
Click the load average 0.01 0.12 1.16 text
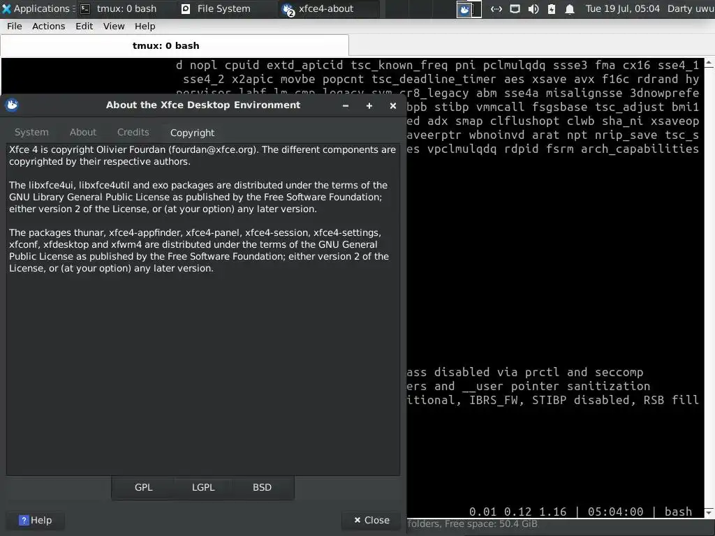click(x=517, y=512)
